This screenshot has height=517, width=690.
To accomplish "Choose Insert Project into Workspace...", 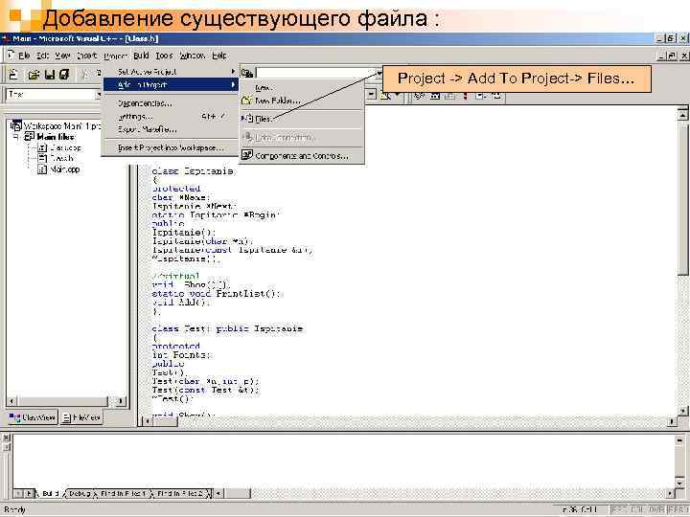I will pyautogui.click(x=171, y=147).
